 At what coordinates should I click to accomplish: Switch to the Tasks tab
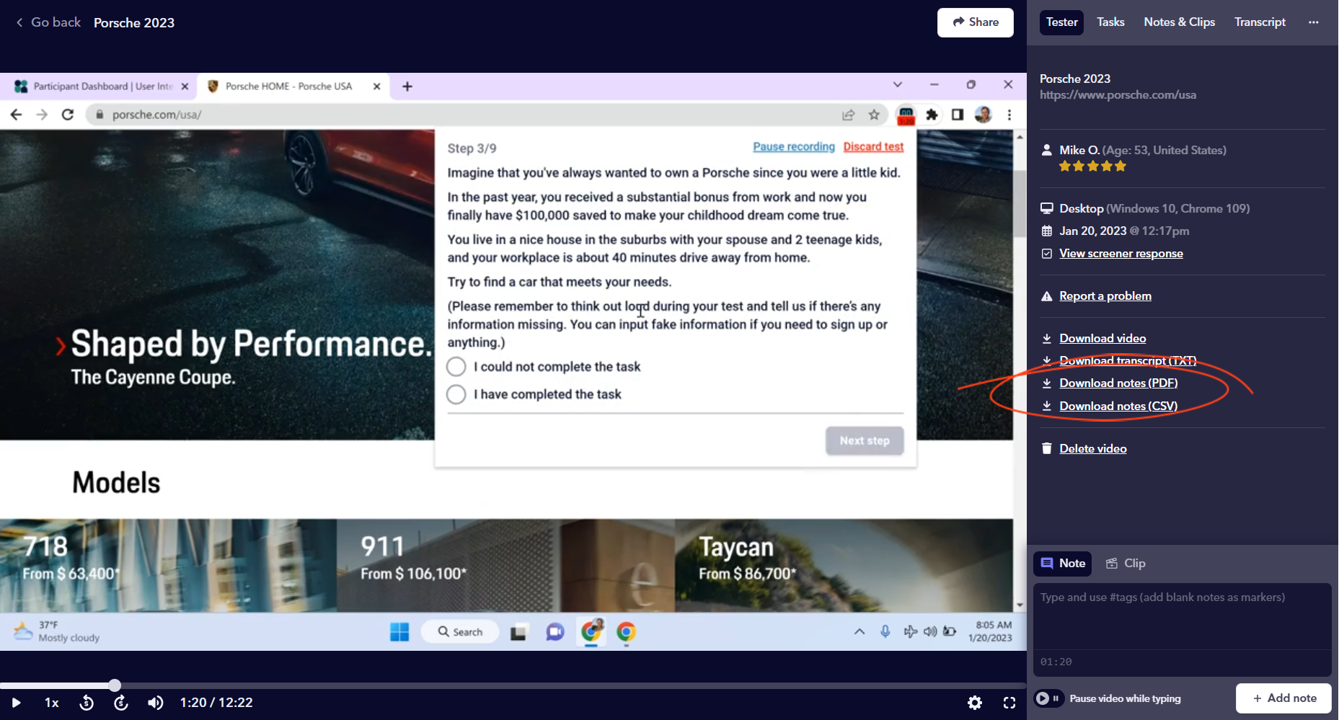(1110, 22)
